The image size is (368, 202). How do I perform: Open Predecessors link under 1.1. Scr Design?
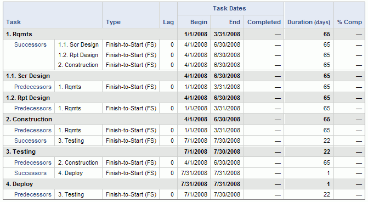point(32,87)
